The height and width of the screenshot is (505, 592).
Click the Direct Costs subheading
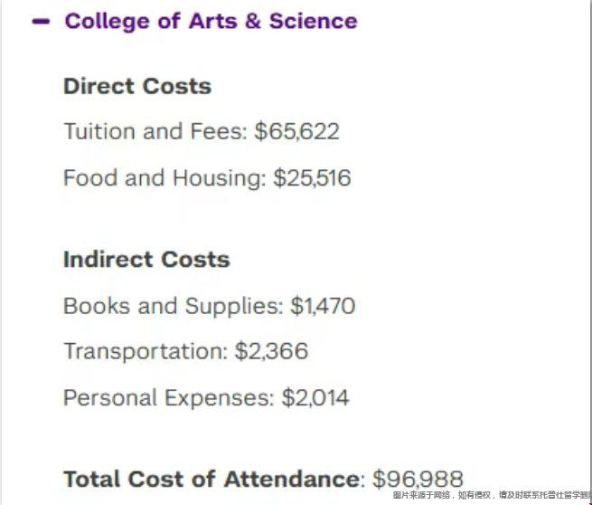(x=137, y=87)
